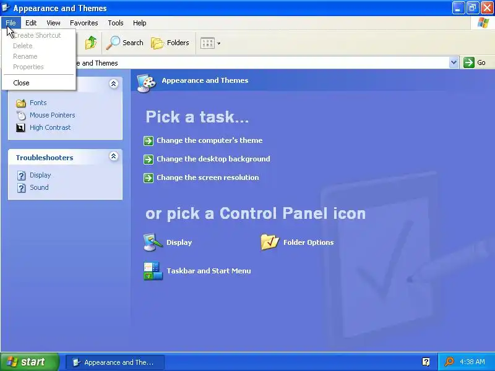
Task: Click the Taskbar and Start Menu icon
Action: (153, 271)
